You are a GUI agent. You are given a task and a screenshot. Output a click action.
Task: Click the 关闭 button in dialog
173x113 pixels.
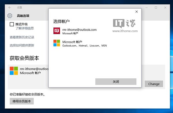[116, 81]
